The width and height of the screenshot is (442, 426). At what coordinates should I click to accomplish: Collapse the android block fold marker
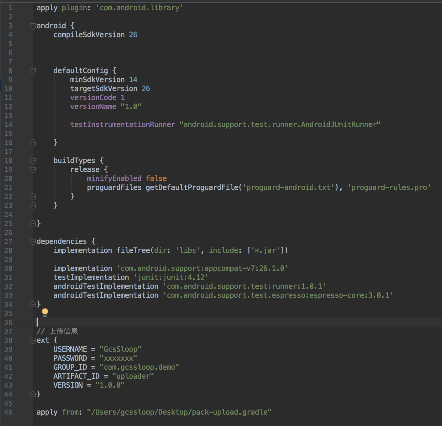pyautogui.click(x=33, y=26)
